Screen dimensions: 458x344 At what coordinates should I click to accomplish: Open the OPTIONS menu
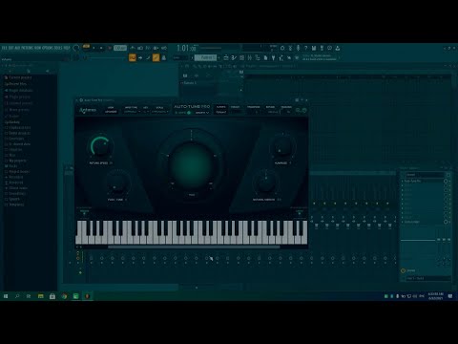[x=48, y=48]
